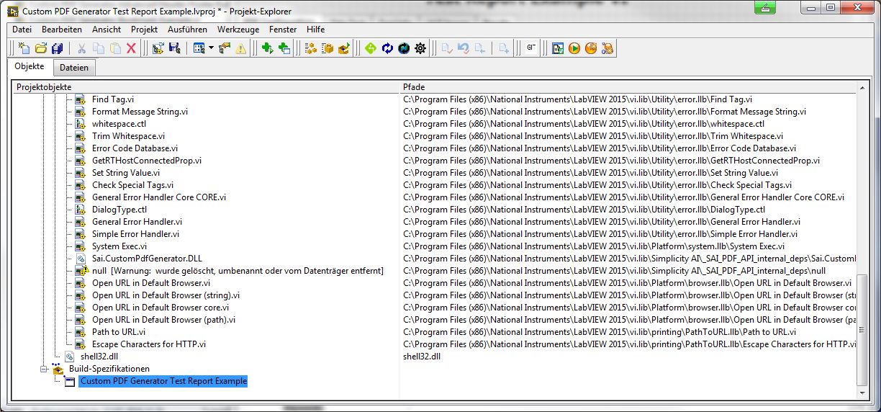Select shell32.dll in the project tree
881x412 pixels.
[x=99, y=357]
